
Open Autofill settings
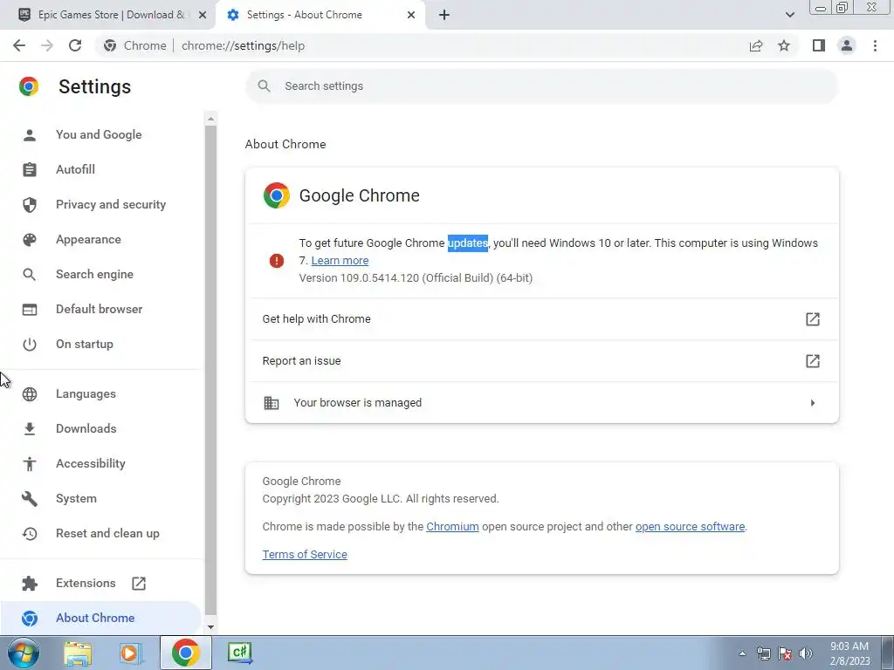pyautogui.click(x=75, y=169)
